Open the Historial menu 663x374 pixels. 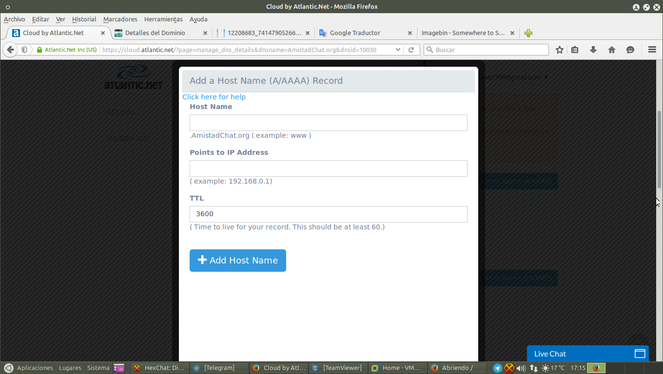point(84,19)
